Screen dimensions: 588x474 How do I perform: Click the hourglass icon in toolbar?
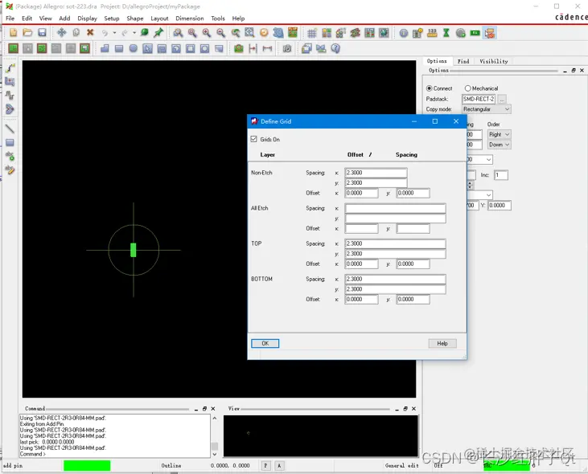(x=446, y=33)
